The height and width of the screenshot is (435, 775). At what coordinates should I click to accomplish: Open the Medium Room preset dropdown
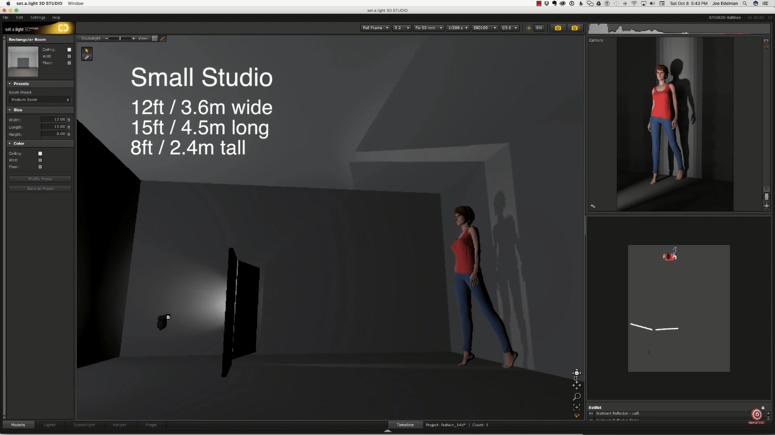[x=40, y=100]
